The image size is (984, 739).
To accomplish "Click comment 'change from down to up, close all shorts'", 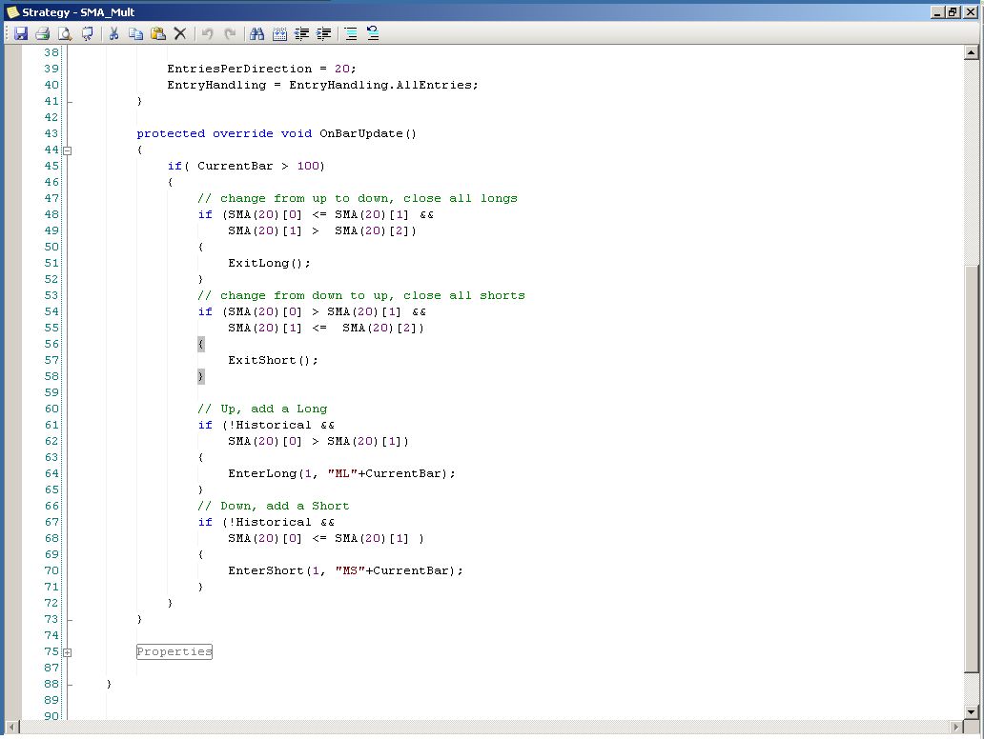I will pyautogui.click(x=361, y=296).
